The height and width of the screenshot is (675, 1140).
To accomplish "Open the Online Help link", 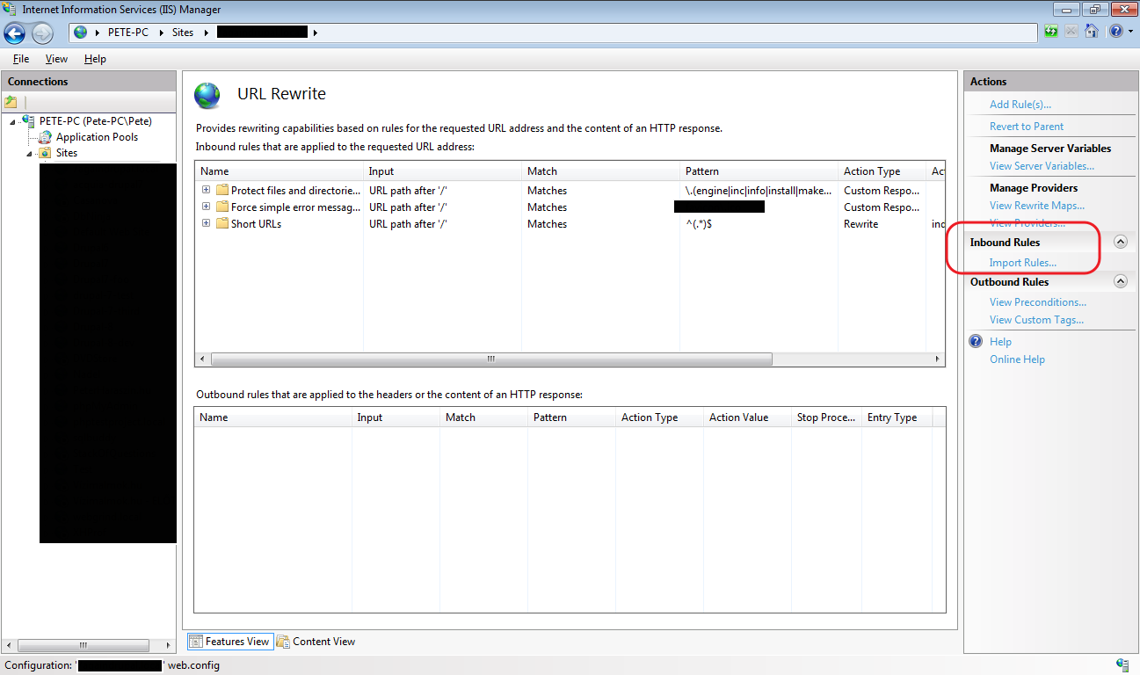I will pyautogui.click(x=1017, y=359).
